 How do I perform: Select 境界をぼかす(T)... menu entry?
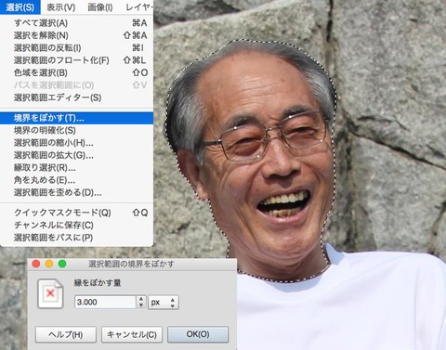[x=76, y=118]
